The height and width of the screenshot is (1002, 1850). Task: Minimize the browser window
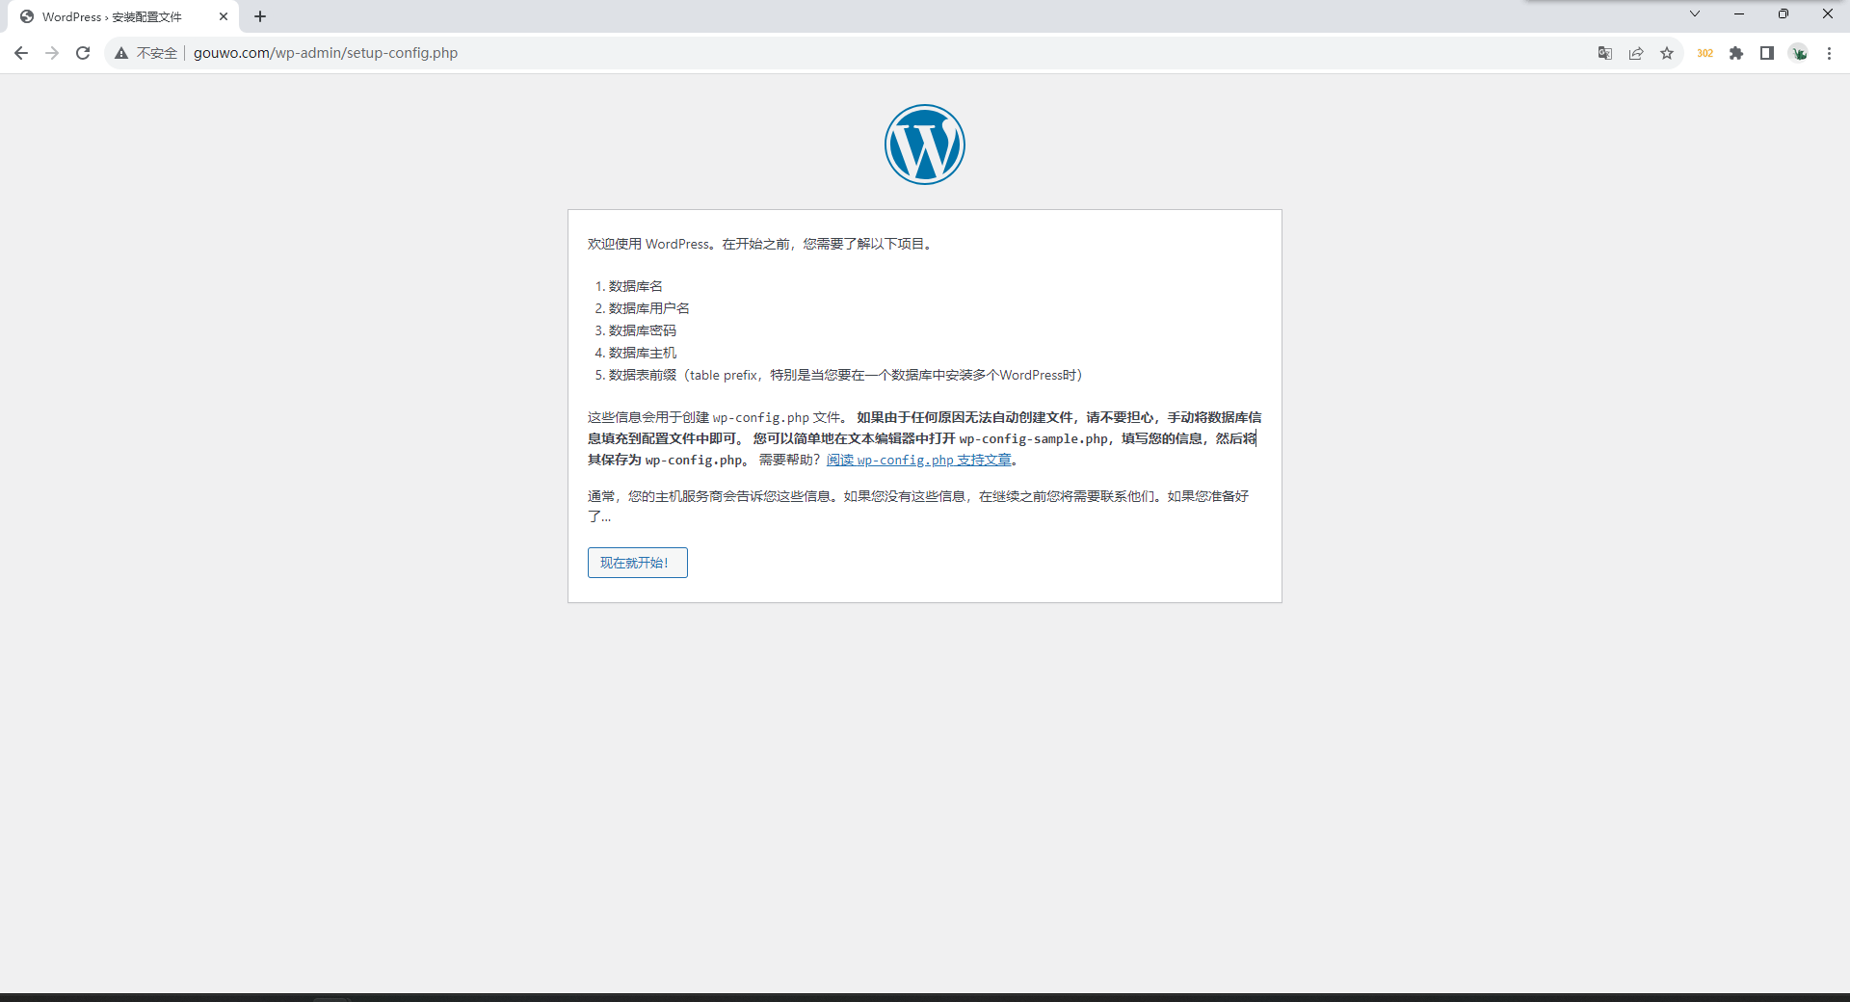(x=1739, y=13)
